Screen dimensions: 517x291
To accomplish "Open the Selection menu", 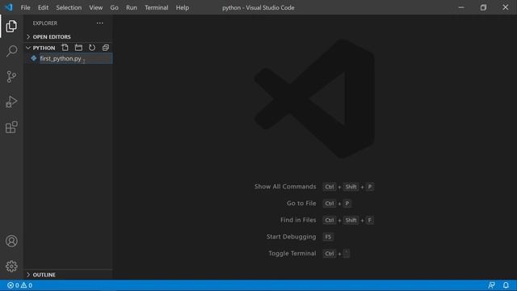I will pyautogui.click(x=69, y=7).
